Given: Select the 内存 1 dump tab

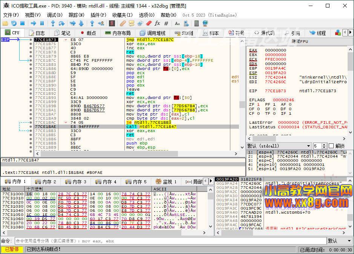Looking at the screenshot, I should pyautogui.click(x=15, y=181).
